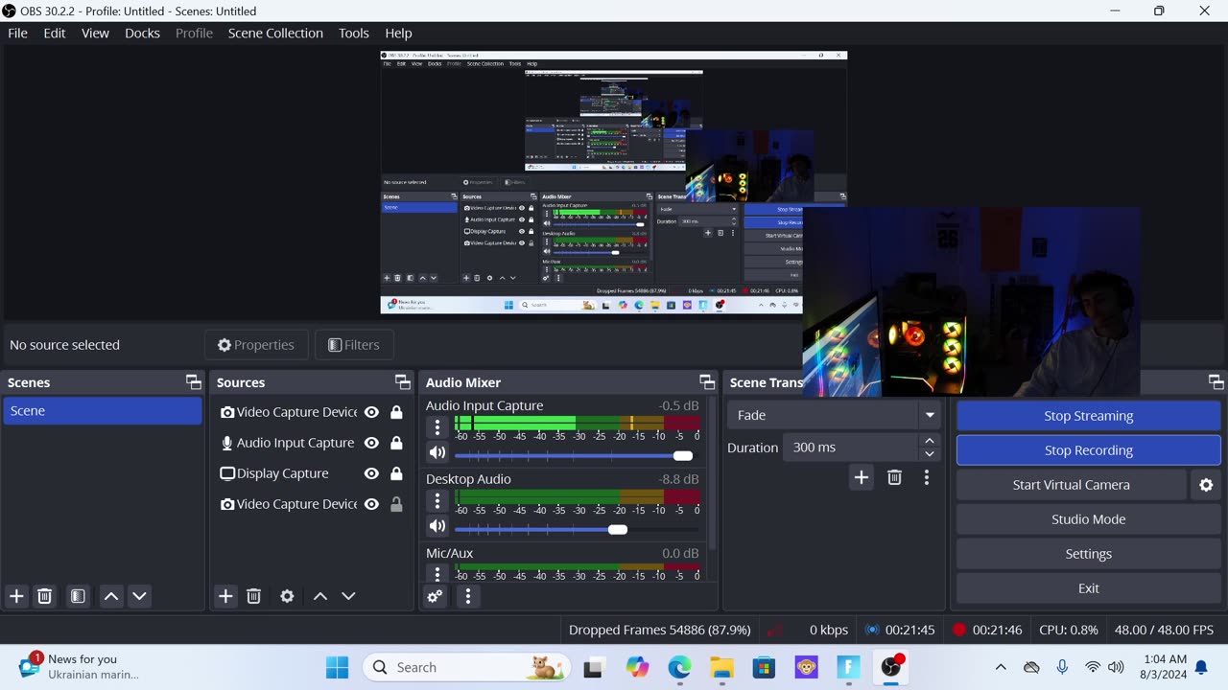This screenshot has height=690, width=1228.
Task: Open File Explorer from the taskbar
Action: pos(721,667)
